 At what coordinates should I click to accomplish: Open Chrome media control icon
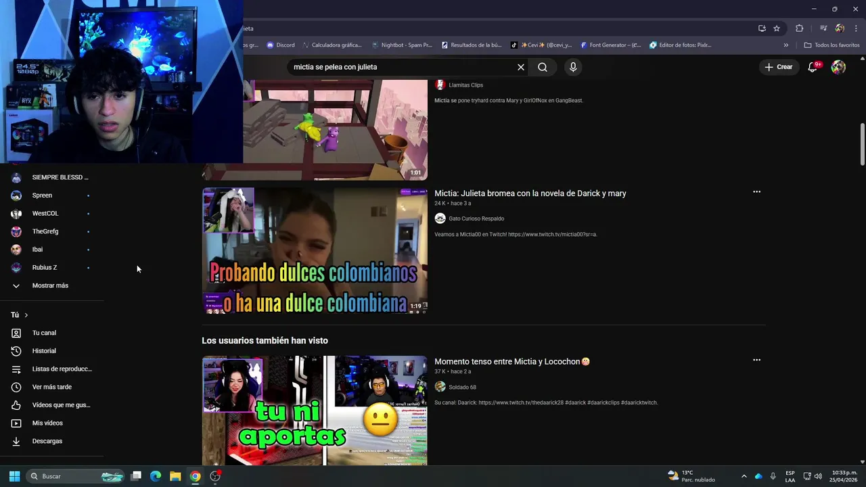pyautogui.click(x=823, y=28)
